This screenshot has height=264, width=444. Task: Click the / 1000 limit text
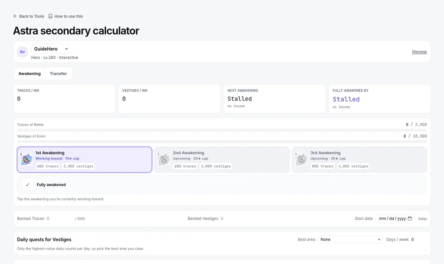[80, 219]
